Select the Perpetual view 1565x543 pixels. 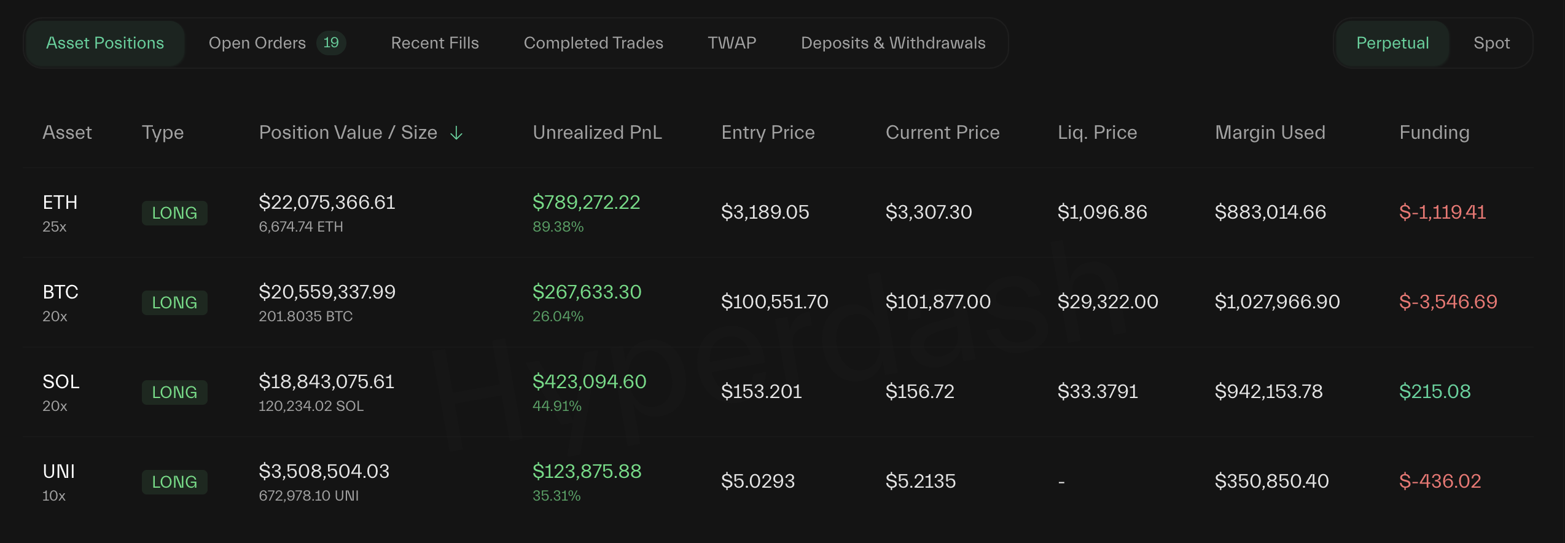click(x=1391, y=43)
